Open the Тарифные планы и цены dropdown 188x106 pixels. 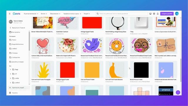click(72, 14)
